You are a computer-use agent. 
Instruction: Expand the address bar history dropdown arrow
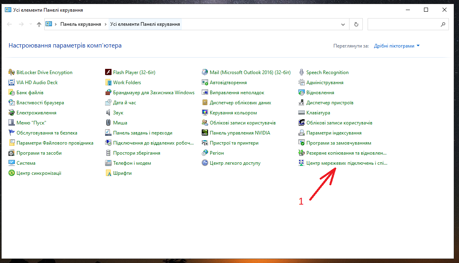coord(343,25)
